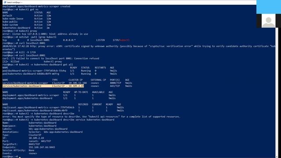Click the 'CLUSTER-IP' column header
This screenshot has width=281, height=158.
pos(76,80)
